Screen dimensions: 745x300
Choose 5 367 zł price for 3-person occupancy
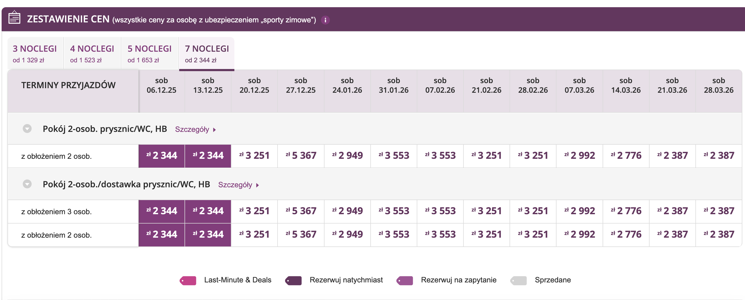pyautogui.click(x=301, y=211)
